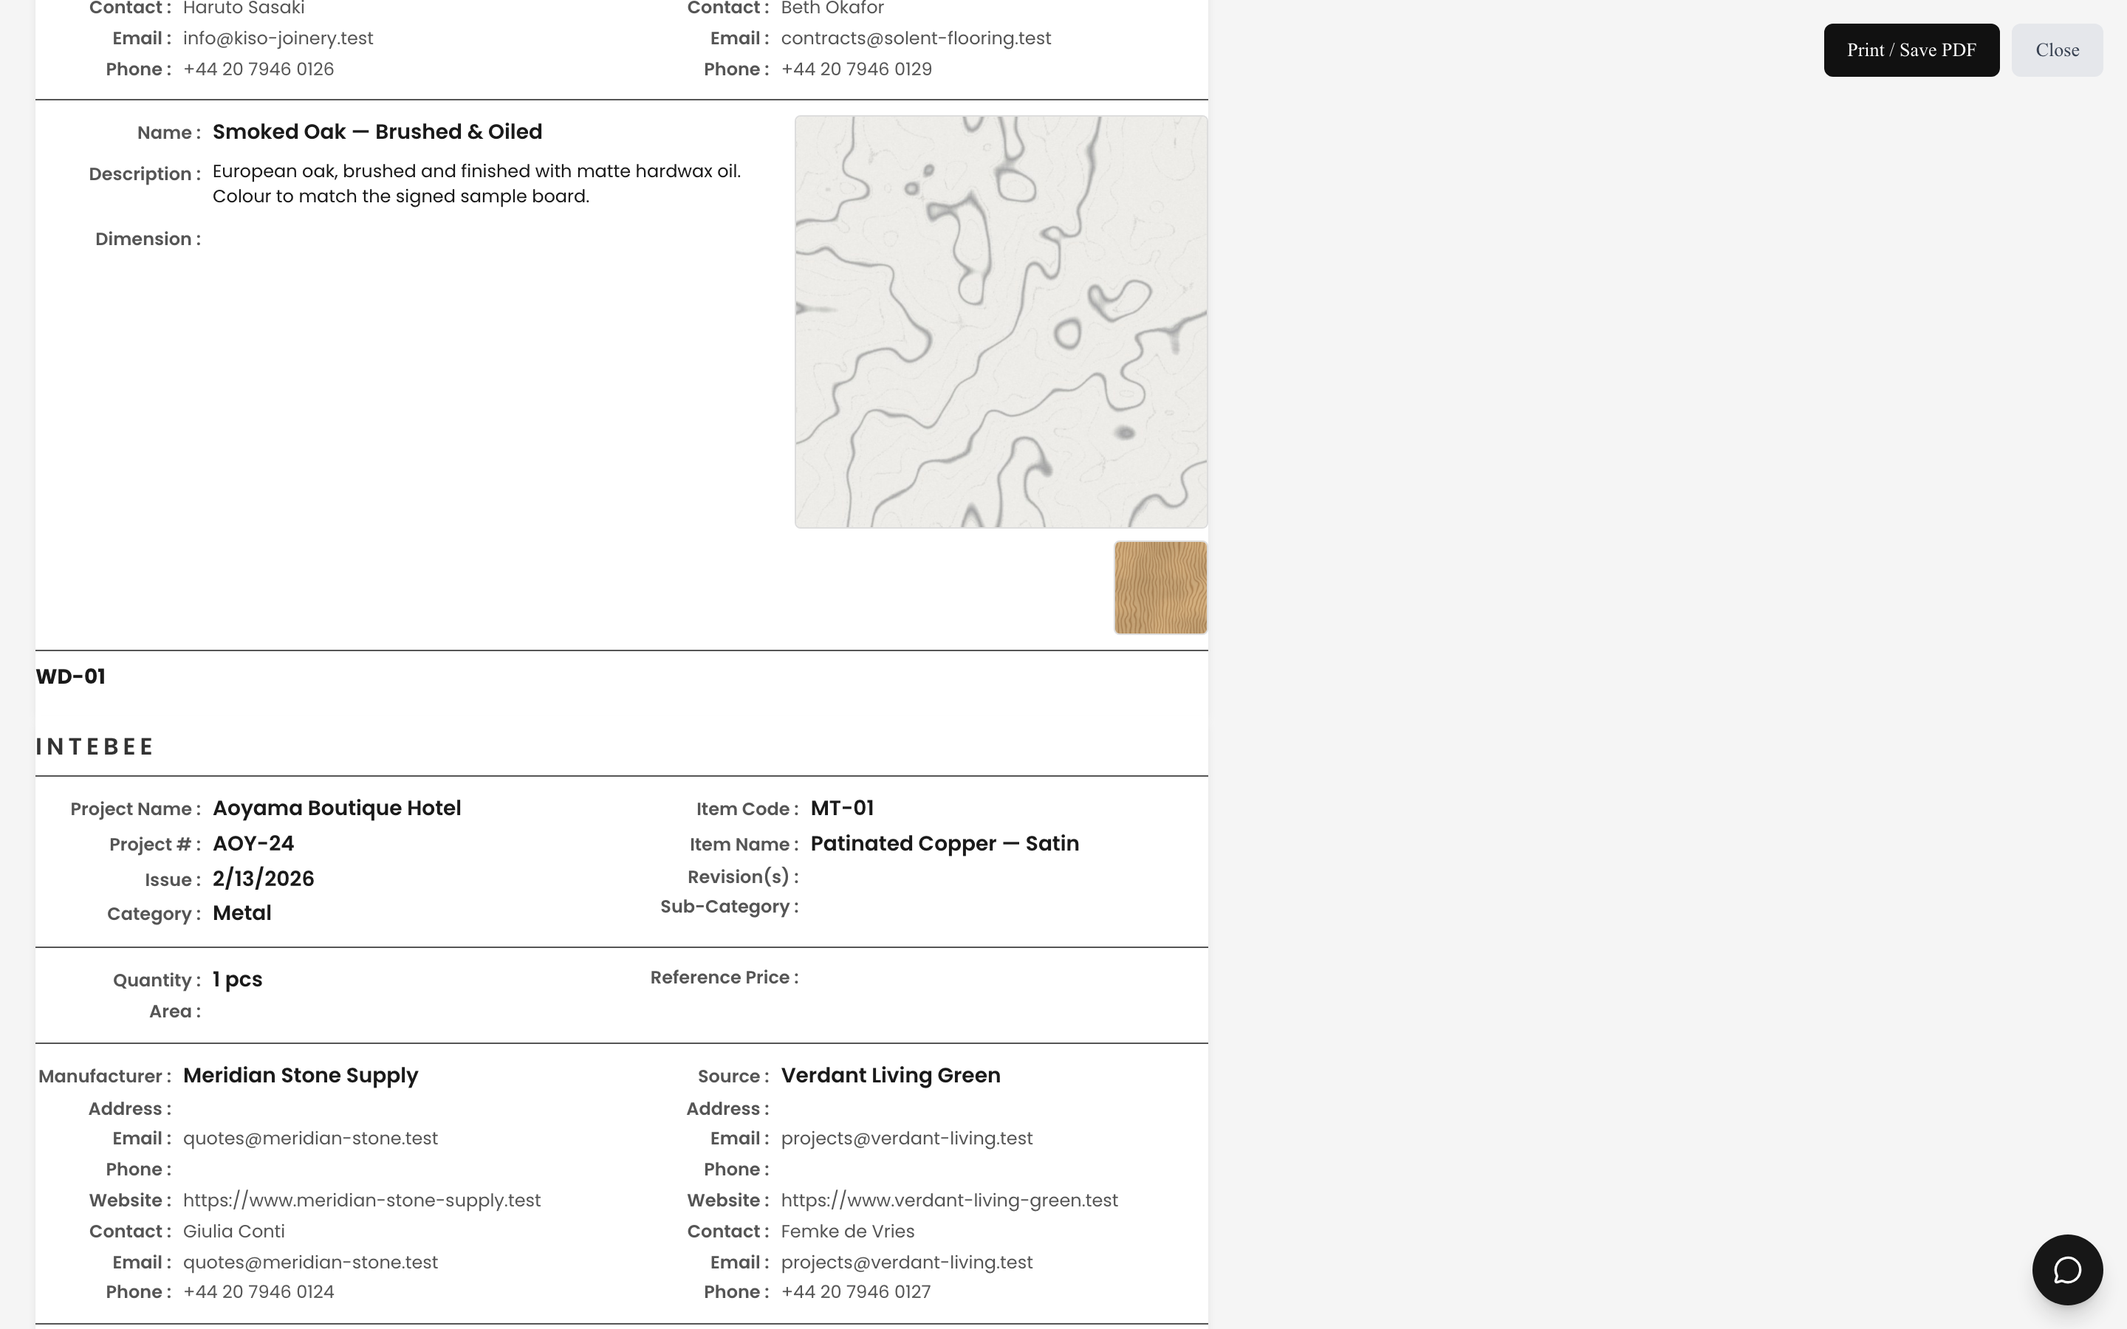Click the name Smoked Oak — Brushed & Oiled
The width and height of the screenshot is (2127, 1329).
pos(377,132)
